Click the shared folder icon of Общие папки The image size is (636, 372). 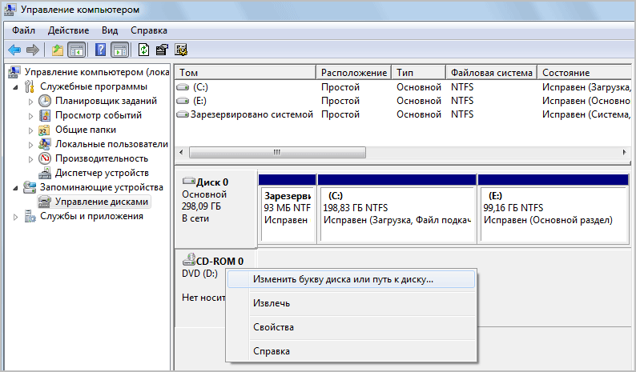[x=44, y=130]
